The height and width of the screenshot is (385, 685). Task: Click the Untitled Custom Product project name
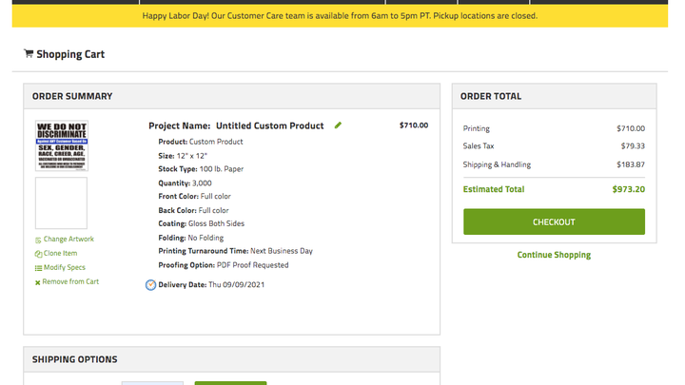coord(270,125)
